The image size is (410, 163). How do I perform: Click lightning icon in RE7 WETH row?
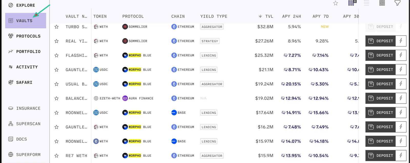(401, 155)
